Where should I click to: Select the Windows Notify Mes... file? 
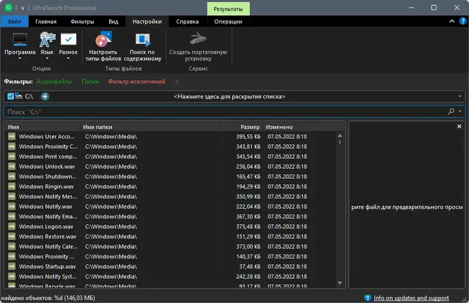(x=48, y=196)
